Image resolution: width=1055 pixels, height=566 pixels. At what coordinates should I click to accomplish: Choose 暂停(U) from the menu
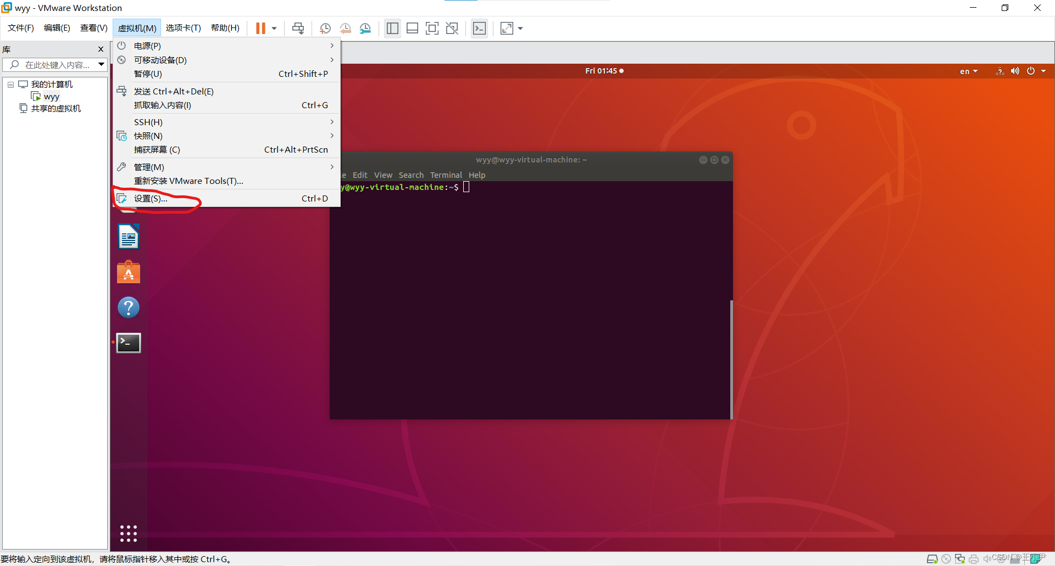tap(226, 74)
